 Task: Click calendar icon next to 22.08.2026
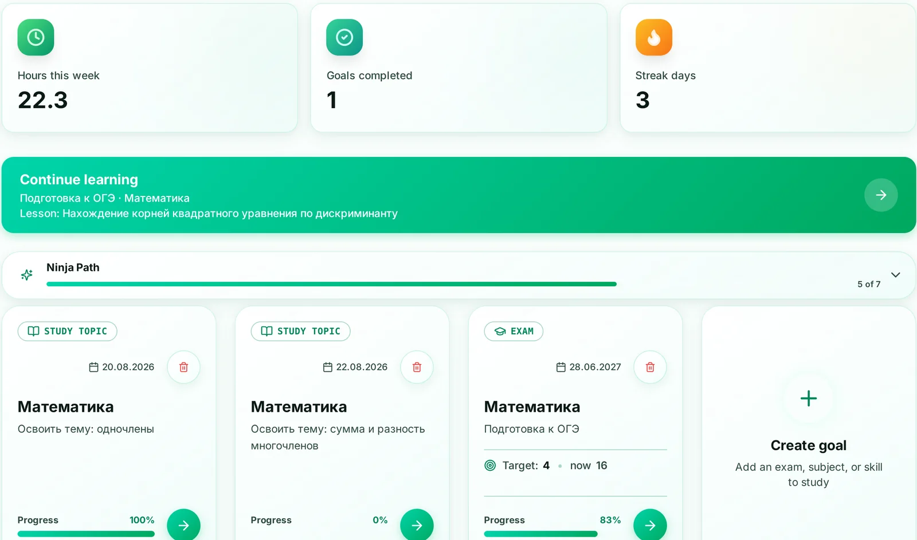click(328, 367)
